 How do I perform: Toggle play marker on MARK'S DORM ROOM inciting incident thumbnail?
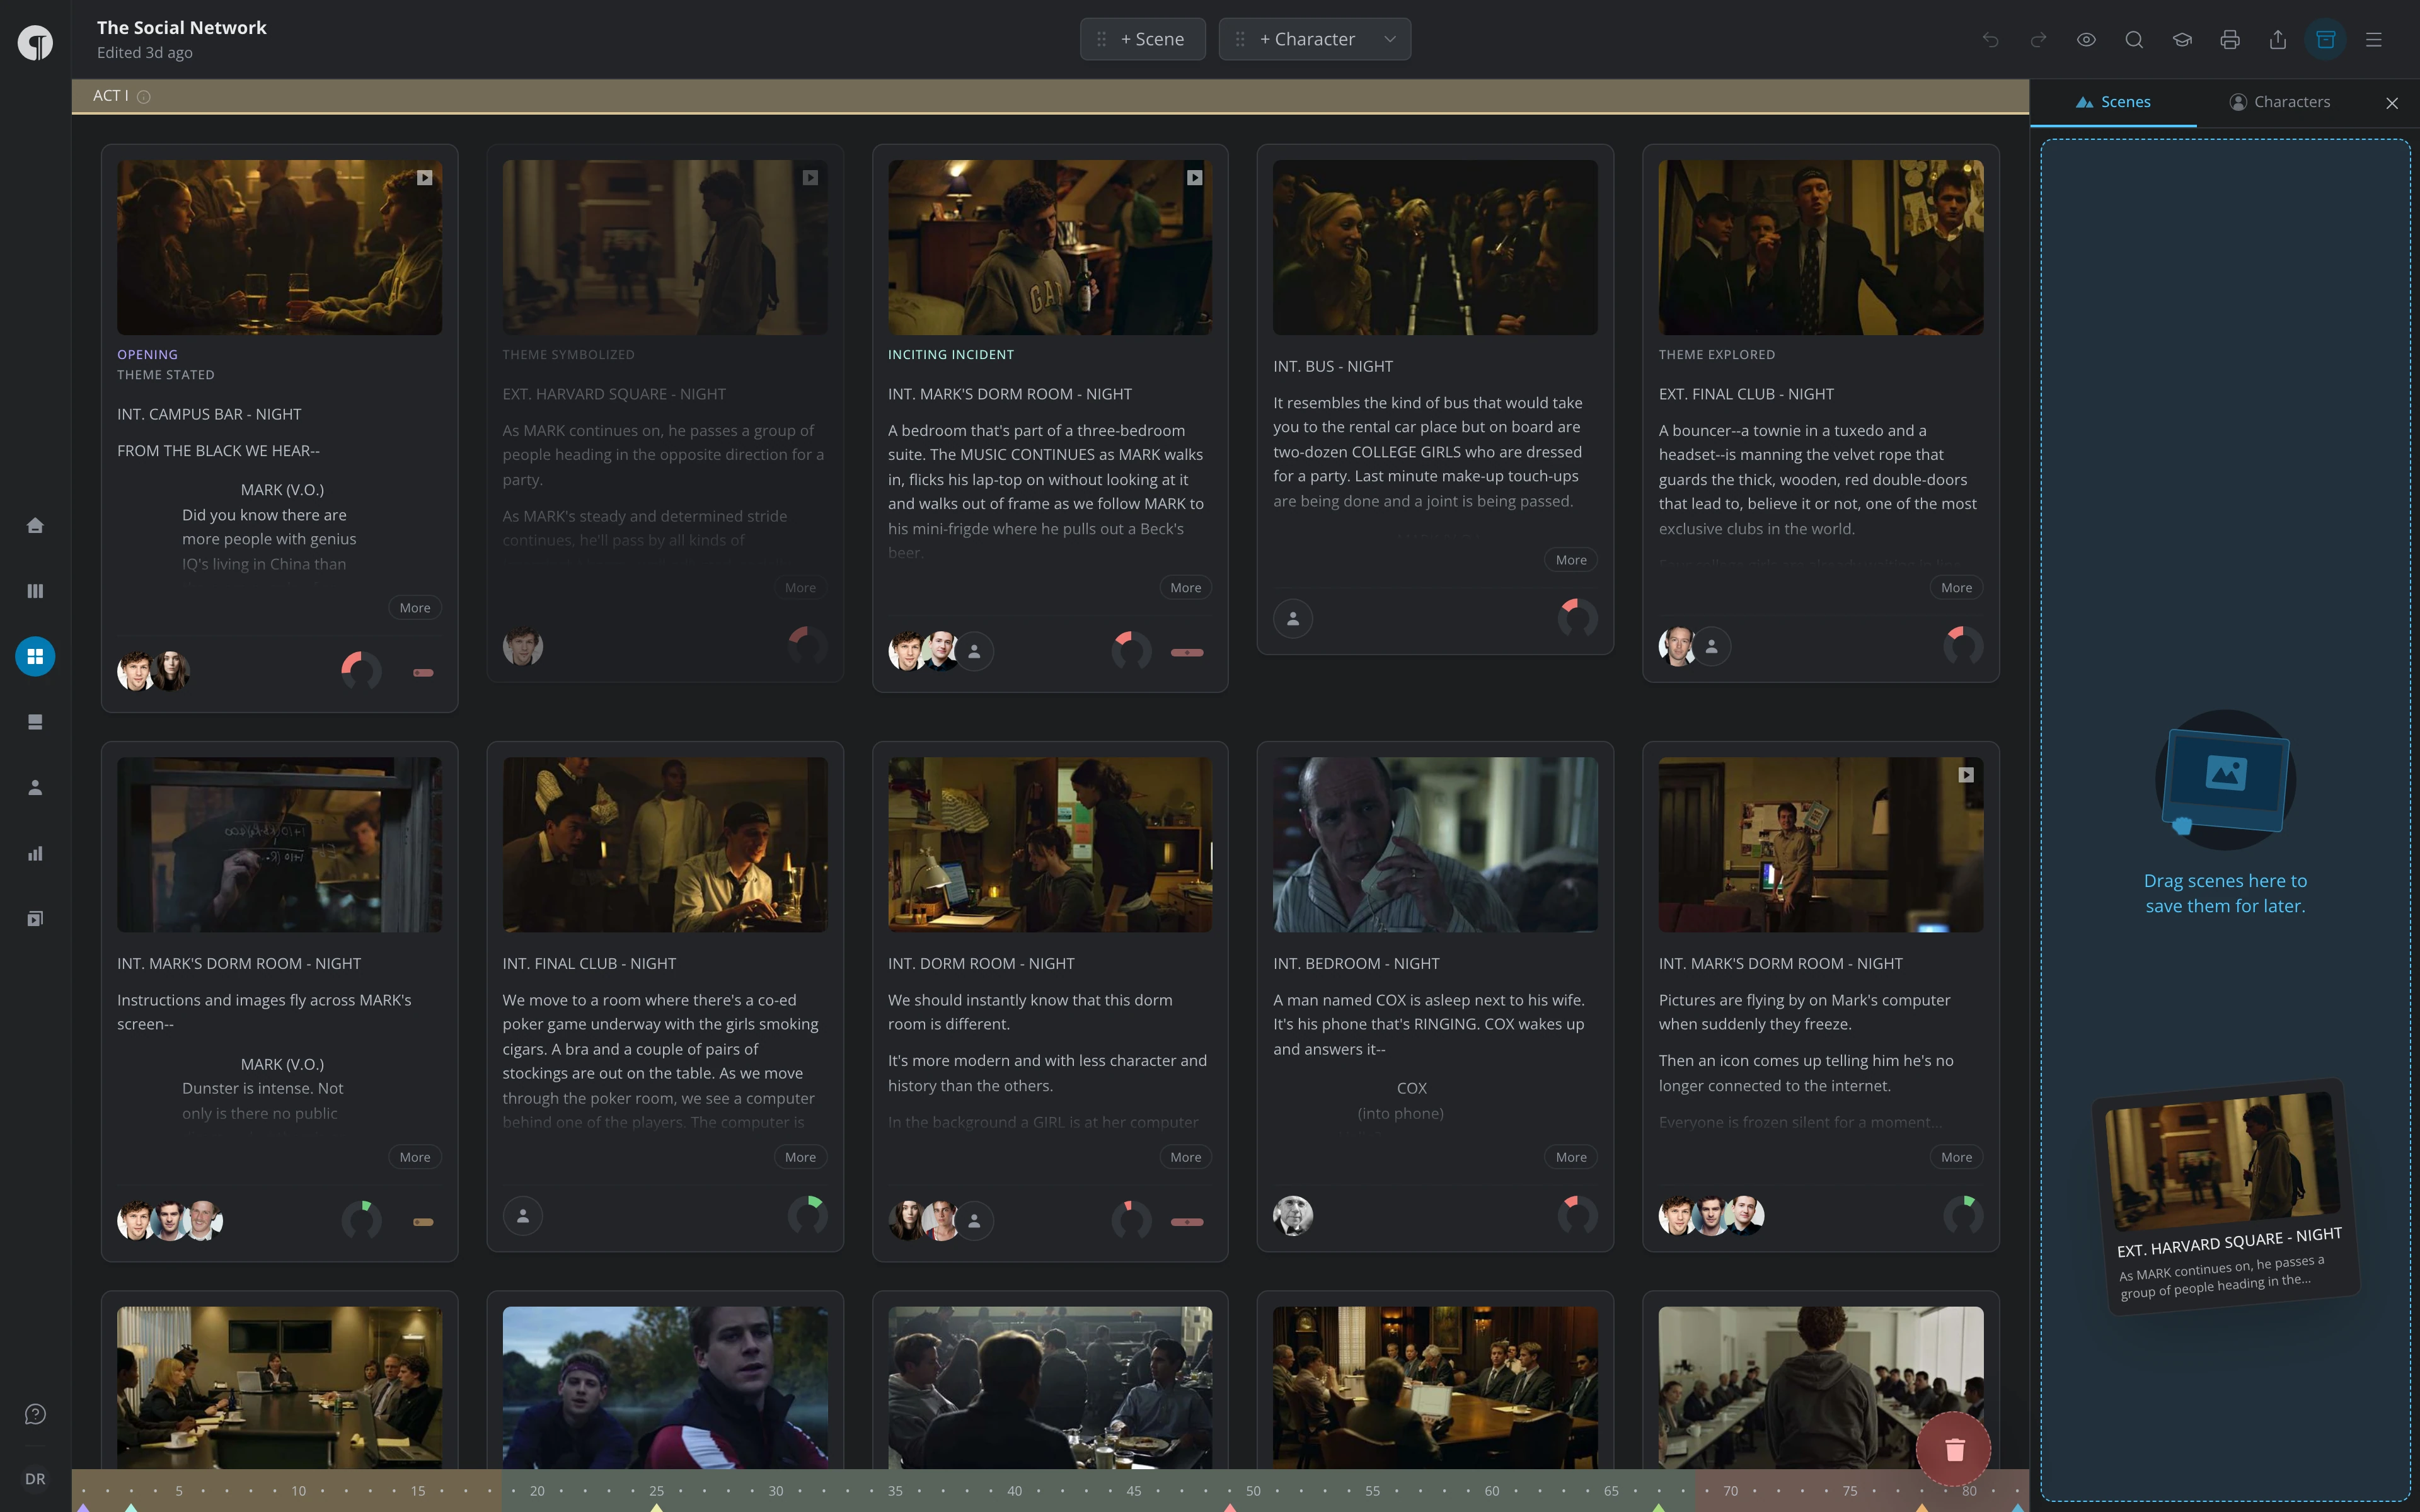coord(1195,177)
